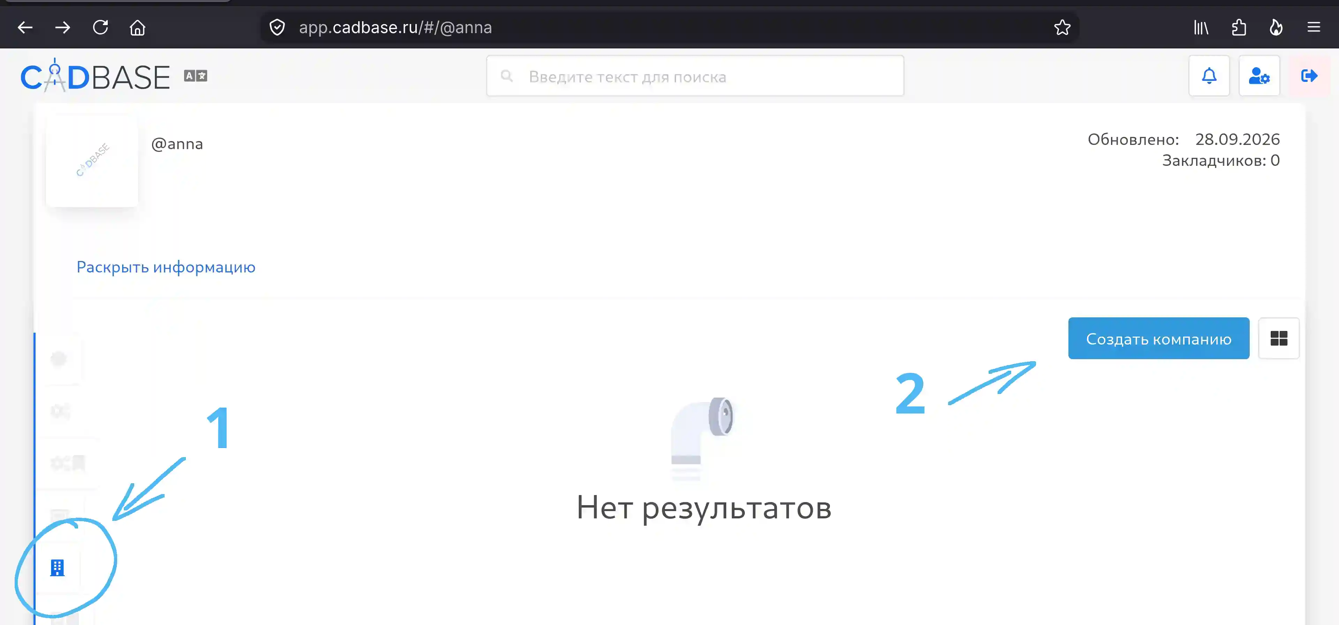This screenshot has height=625, width=1339.
Task: Click the address bar URL
Action: coord(395,28)
